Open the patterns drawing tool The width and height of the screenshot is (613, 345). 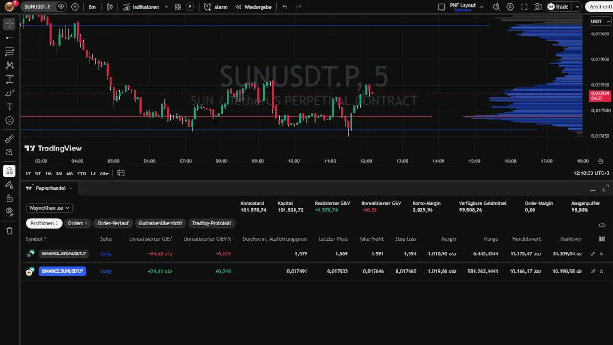tap(10, 65)
